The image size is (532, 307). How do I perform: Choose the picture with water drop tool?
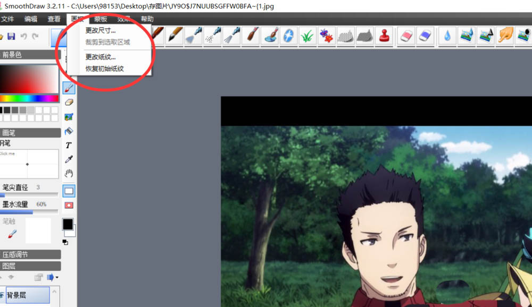point(467,35)
